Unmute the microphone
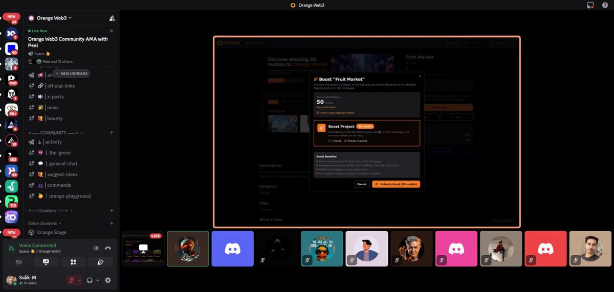 pyautogui.click(x=71, y=280)
